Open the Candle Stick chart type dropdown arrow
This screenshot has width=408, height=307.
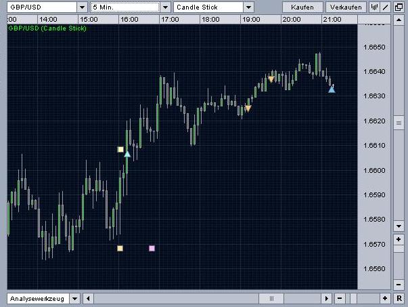pyautogui.click(x=248, y=7)
